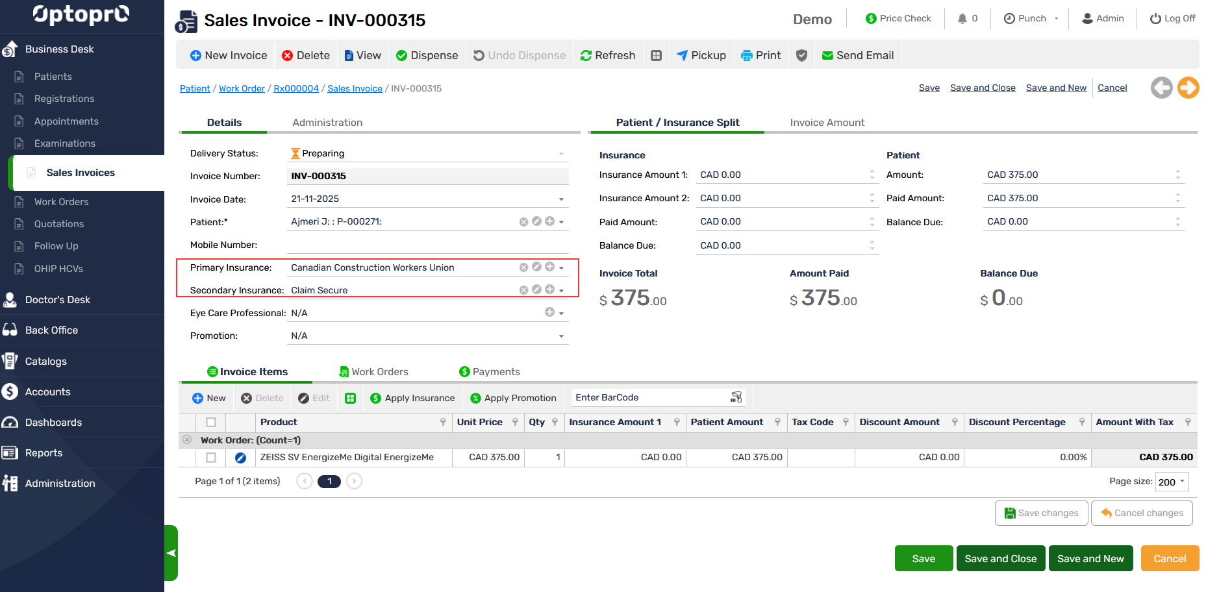
Task: Go to next invoice with orange arrow
Action: point(1188,88)
